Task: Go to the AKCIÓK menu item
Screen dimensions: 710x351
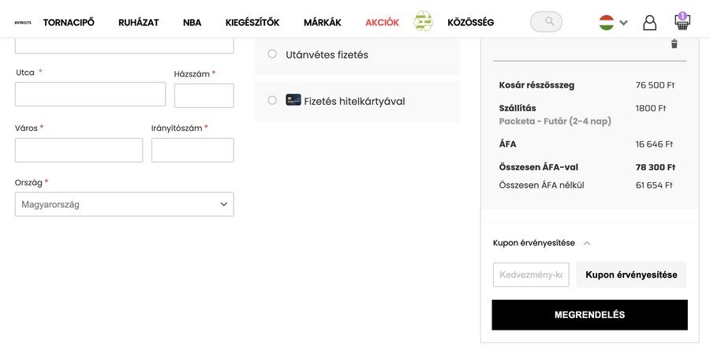Action: pyautogui.click(x=382, y=22)
